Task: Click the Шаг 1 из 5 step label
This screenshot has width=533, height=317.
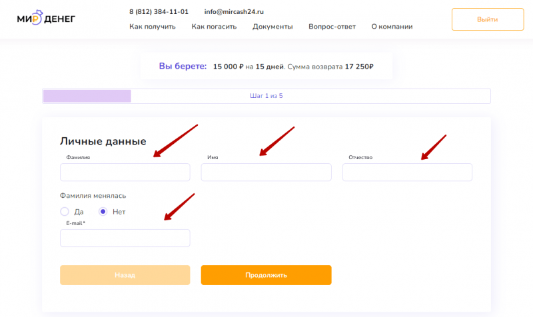Action: click(x=266, y=96)
